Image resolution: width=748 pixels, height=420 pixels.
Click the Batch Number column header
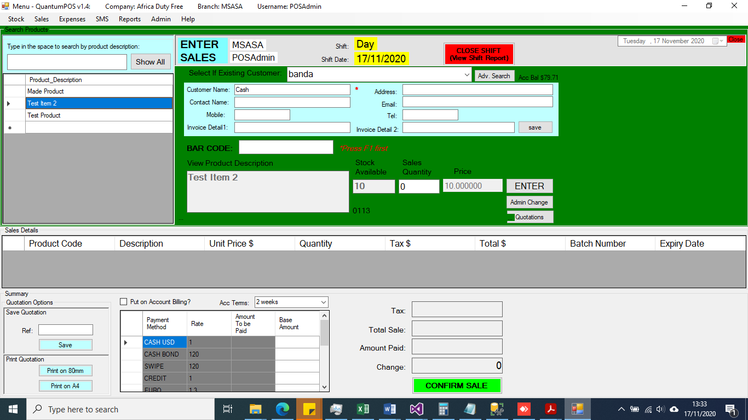pyautogui.click(x=610, y=244)
